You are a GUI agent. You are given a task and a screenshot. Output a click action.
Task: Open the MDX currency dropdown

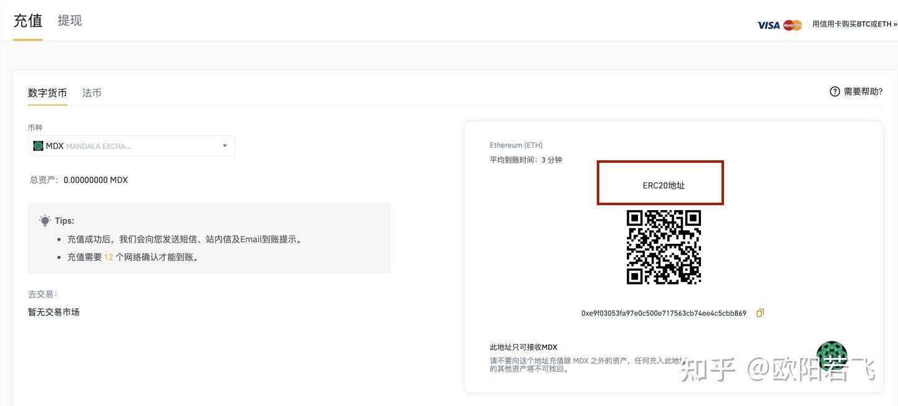click(x=131, y=145)
